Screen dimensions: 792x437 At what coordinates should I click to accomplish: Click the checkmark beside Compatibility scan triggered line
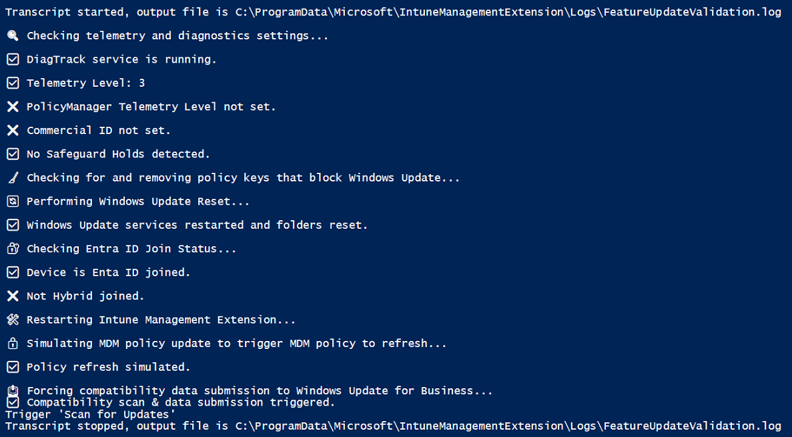click(x=13, y=402)
